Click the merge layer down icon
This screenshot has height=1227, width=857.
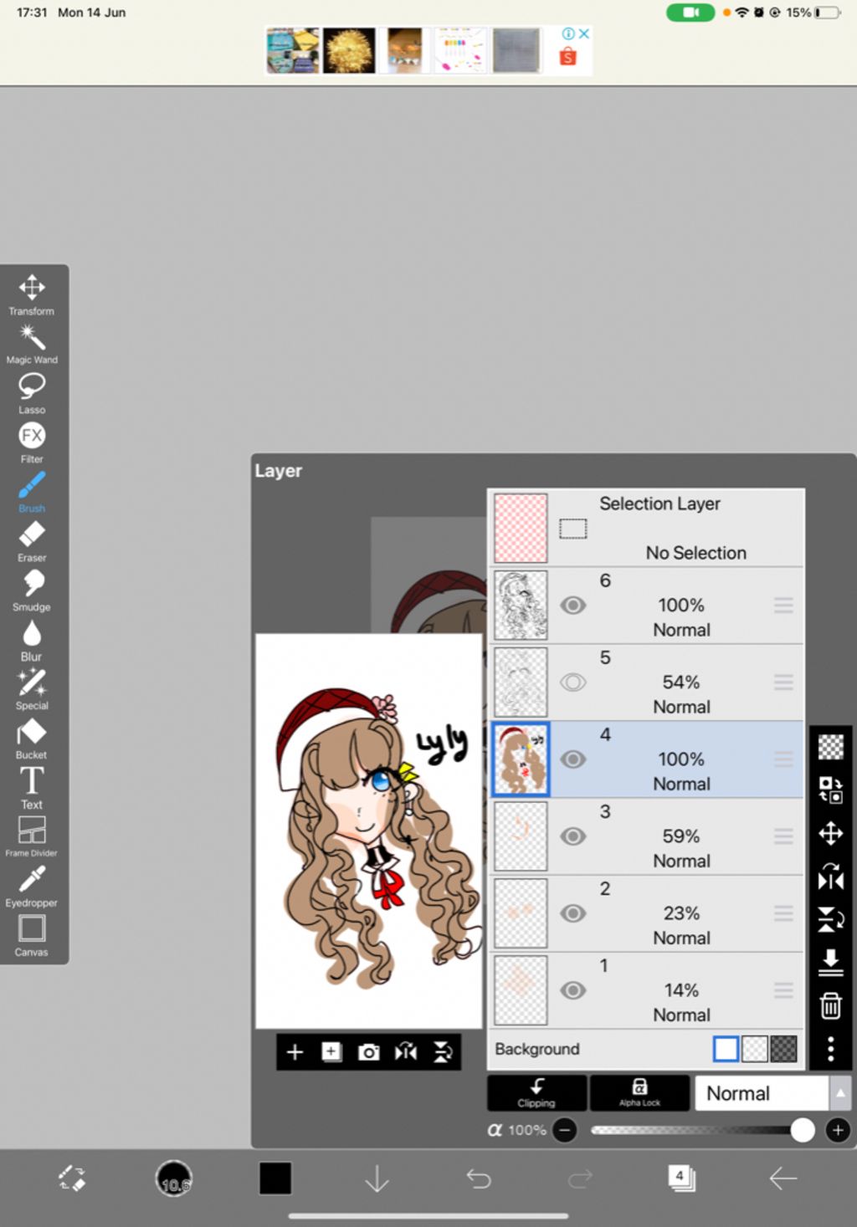830,963
